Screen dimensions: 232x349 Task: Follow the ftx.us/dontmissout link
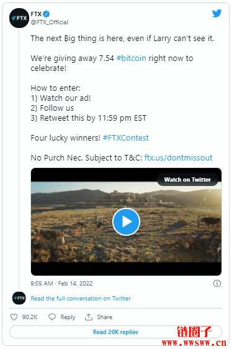click(x=178, y=158)
